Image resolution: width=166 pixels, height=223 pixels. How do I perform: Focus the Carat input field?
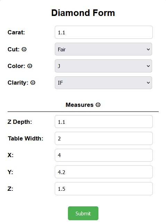pos(104,32)
